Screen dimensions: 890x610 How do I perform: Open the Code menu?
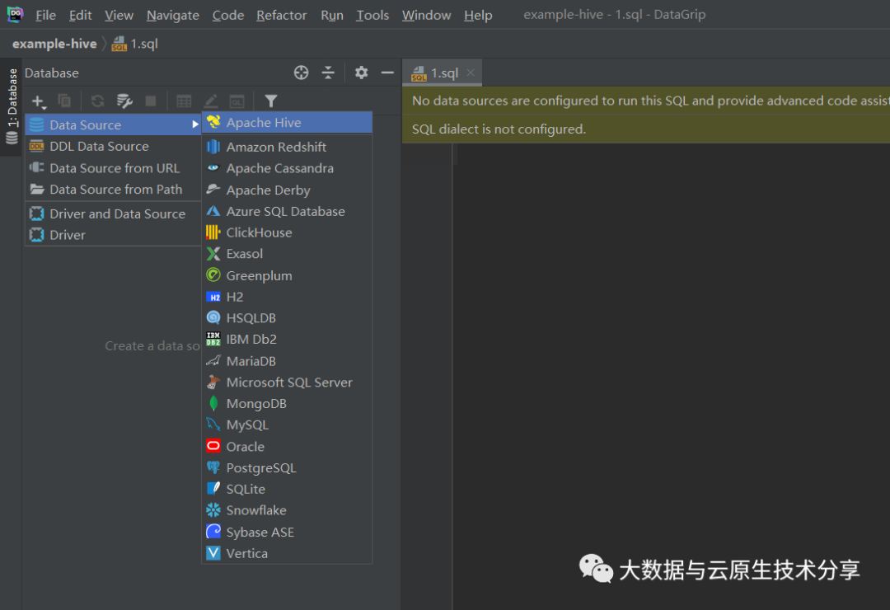click(x=227, y=16)
